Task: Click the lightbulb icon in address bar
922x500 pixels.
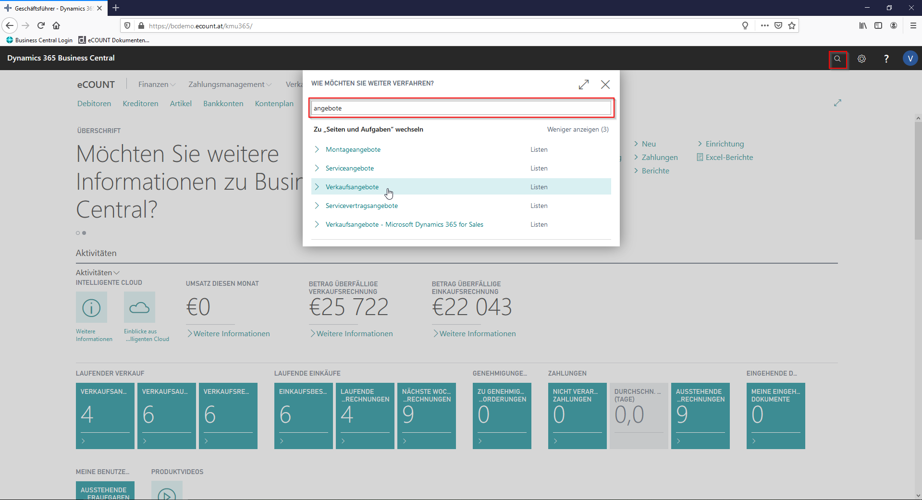Action: [745, 25]
